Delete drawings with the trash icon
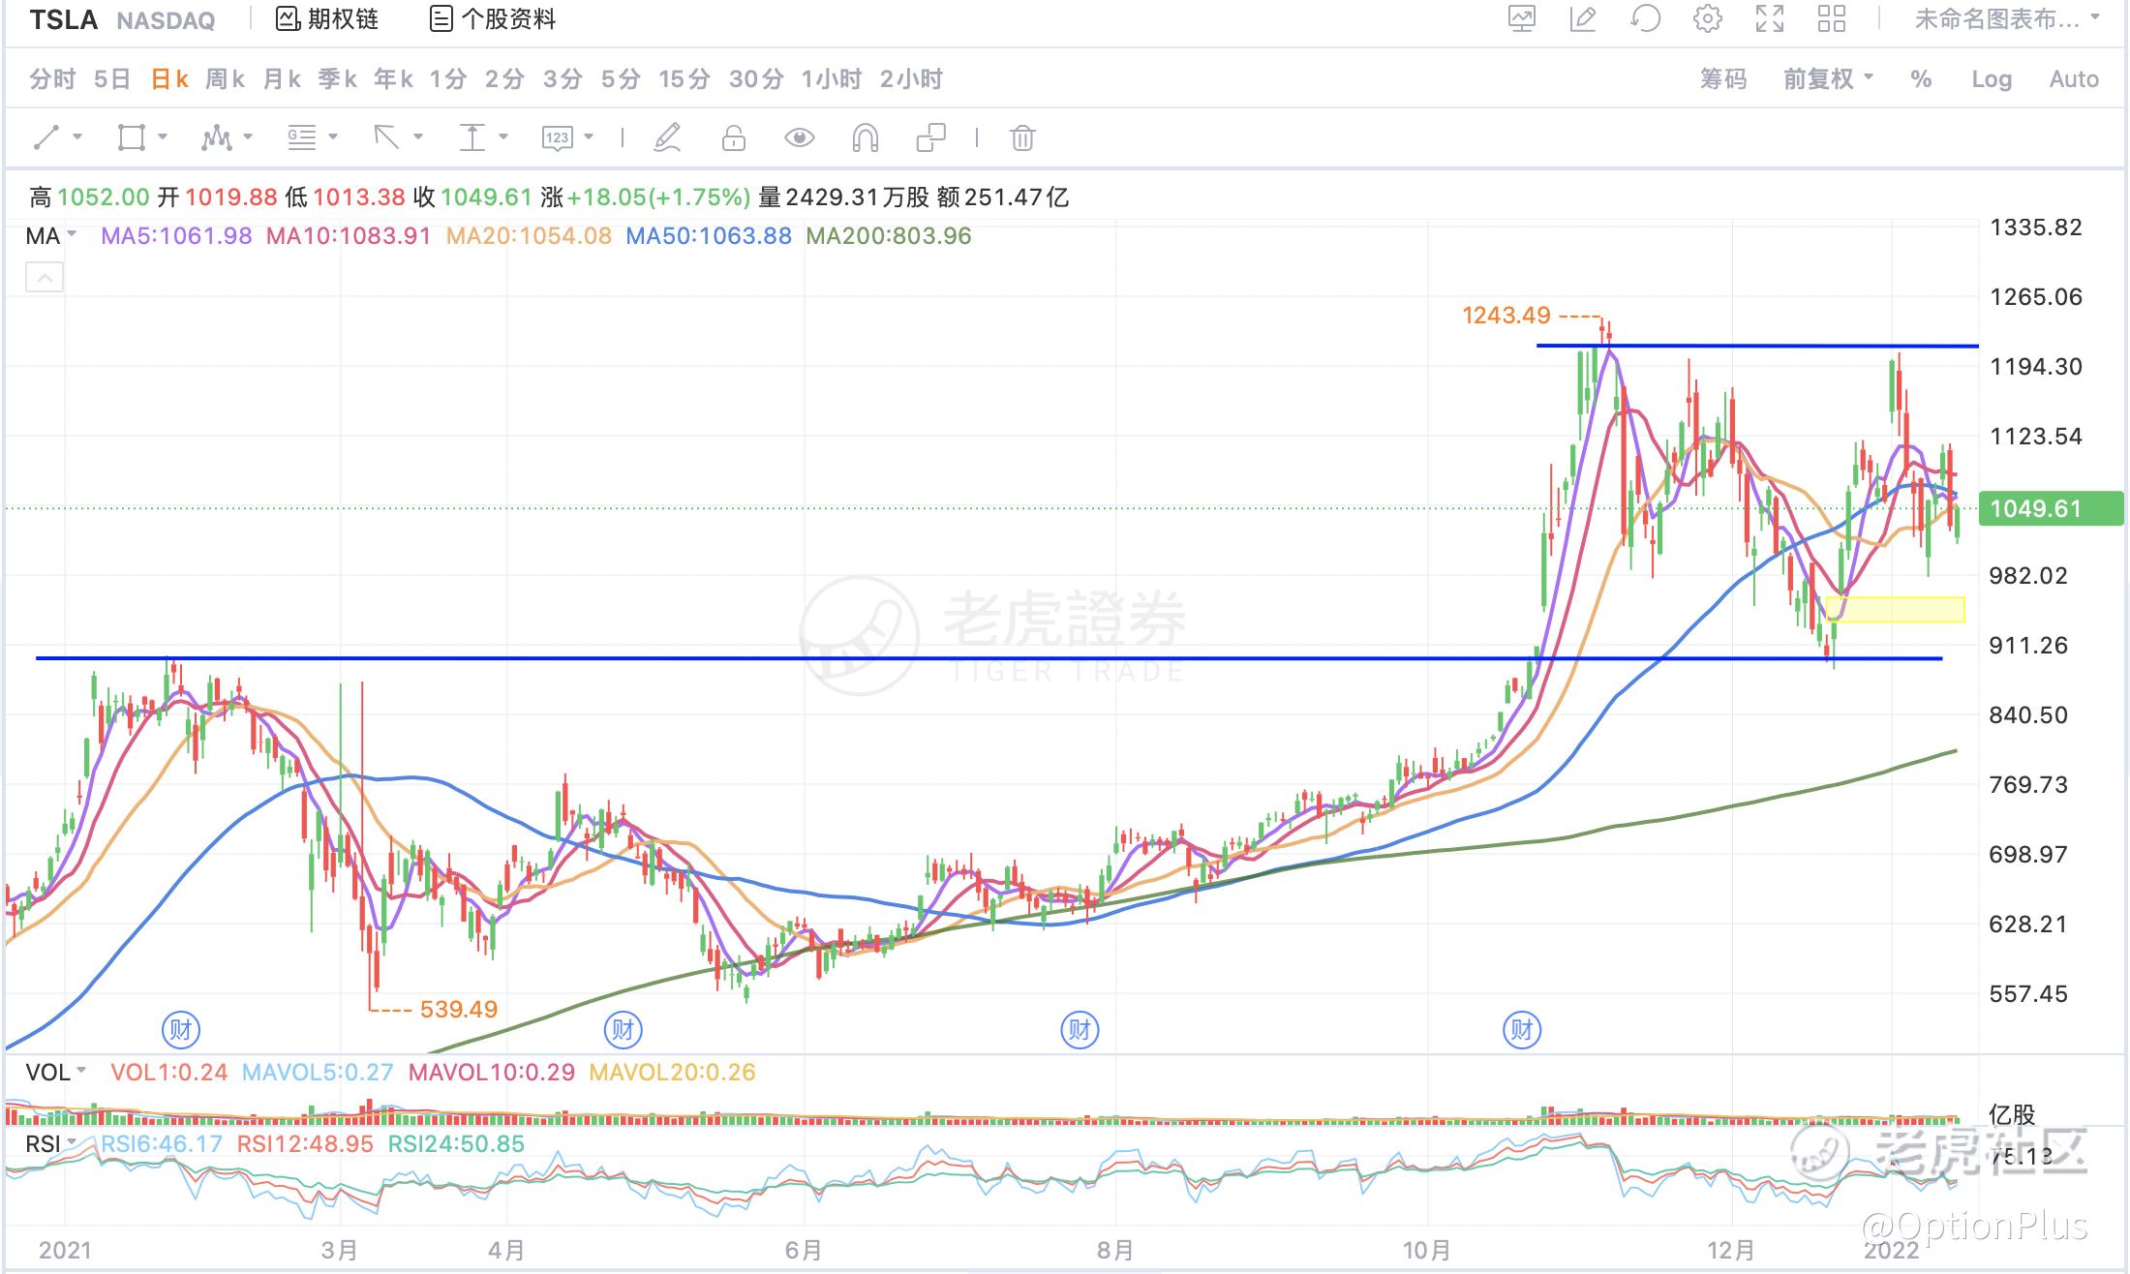Image resolution: width=2130 pixels, height=1274 pixels. tap(1022, 138)
